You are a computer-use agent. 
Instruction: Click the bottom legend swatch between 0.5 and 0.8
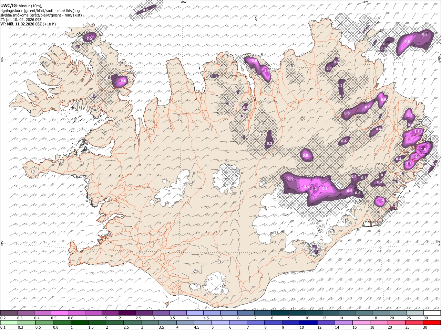click(44, 323)
